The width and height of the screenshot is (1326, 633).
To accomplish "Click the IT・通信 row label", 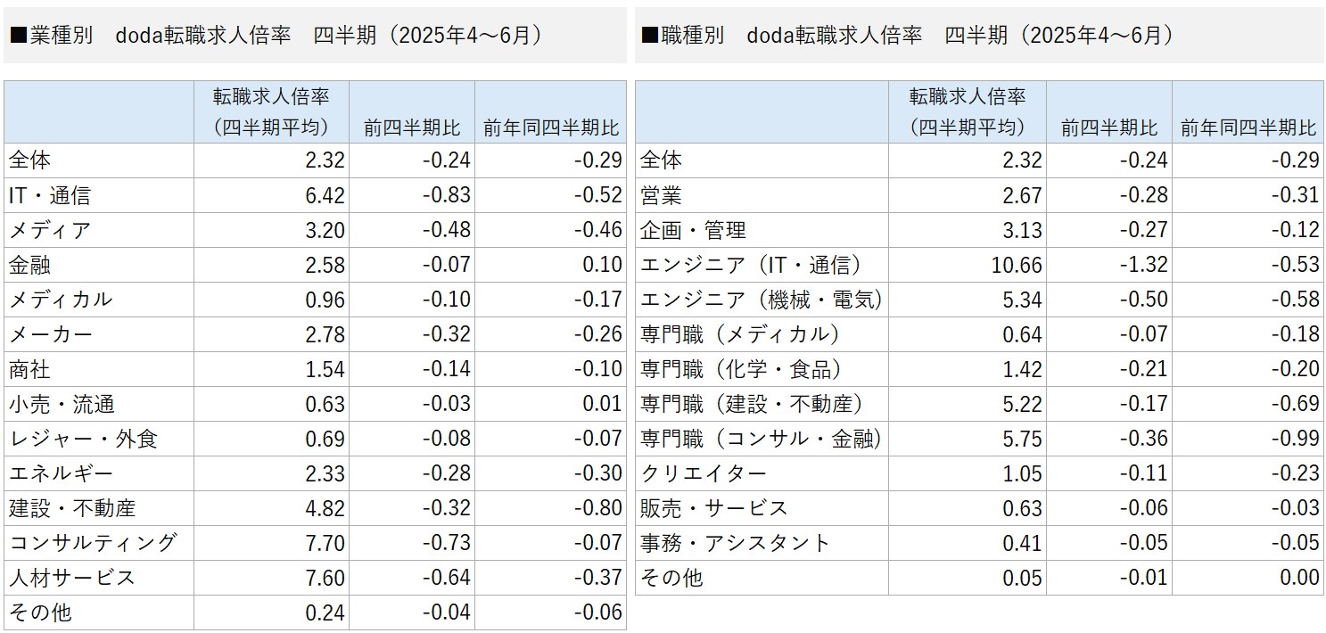I will [x=49, y=195].
